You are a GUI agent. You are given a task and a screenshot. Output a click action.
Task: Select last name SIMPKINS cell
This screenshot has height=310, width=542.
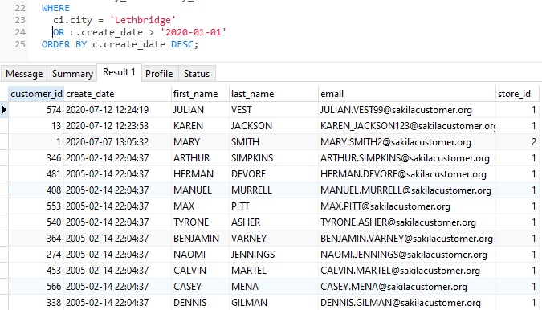point(273,158)
